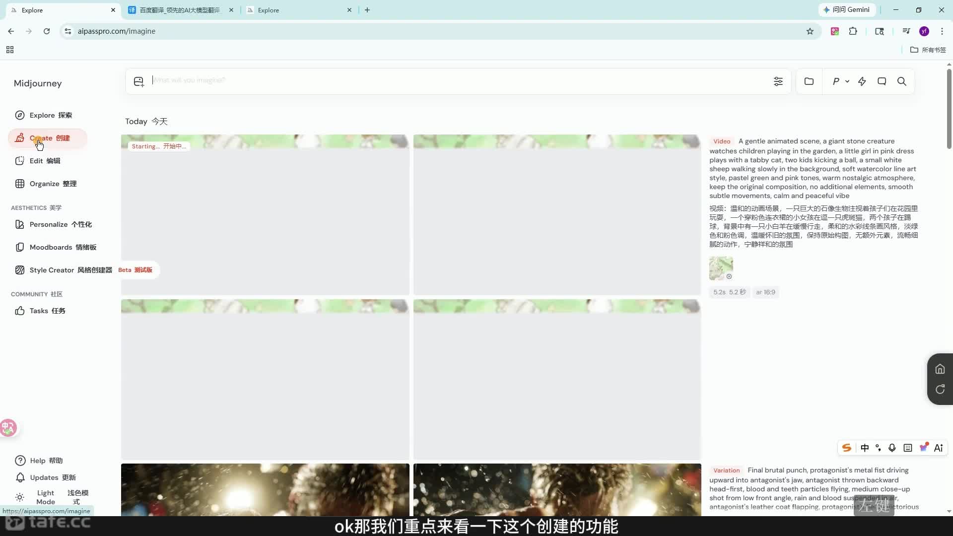Click the page vertical scrollbar thumb
953x536 pixels.
point(949,108)
